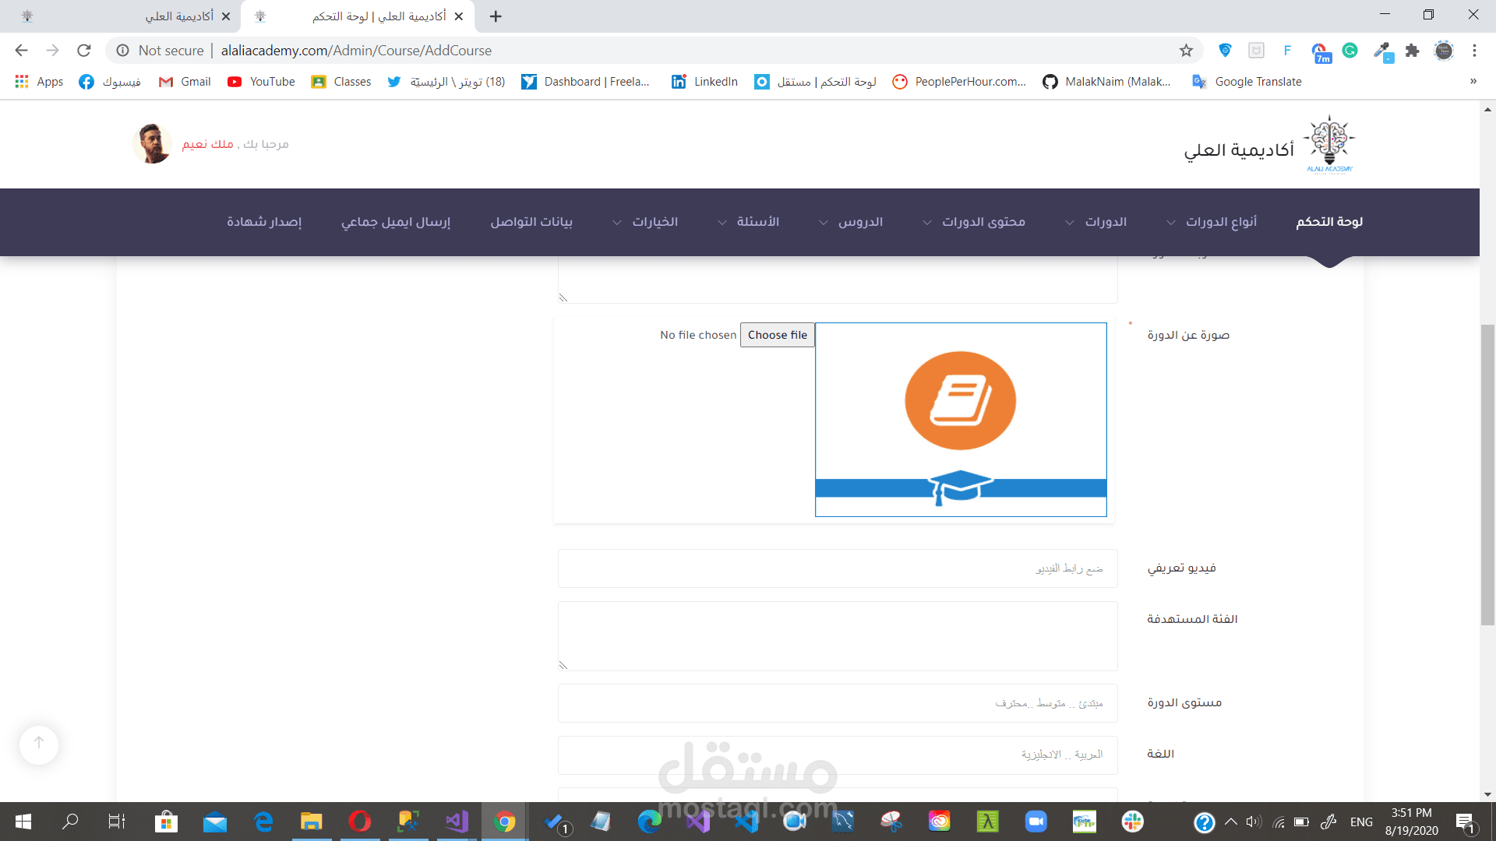This screenshot has width=1496, height=841.
Task: Reload the page with refresh icon
Action: (x=84, y=51)
